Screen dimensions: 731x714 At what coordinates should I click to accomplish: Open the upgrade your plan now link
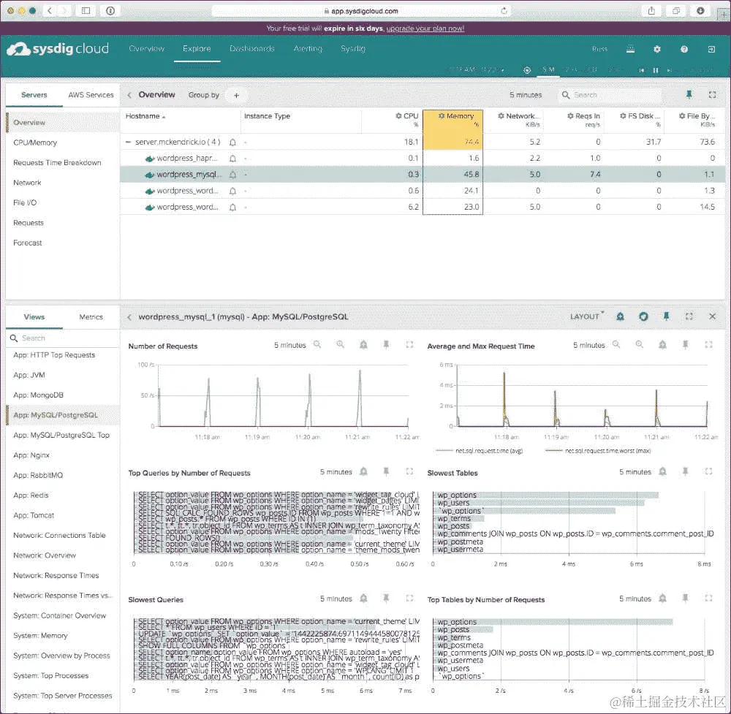(425, 29)
